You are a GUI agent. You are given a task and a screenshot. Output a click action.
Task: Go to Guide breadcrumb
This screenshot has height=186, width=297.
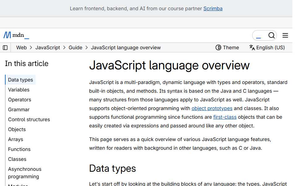[x=75, y=47]
